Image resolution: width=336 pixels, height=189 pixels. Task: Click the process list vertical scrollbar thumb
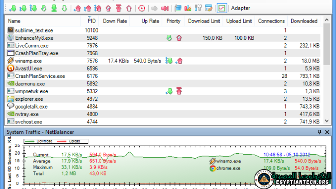(327, 44)
